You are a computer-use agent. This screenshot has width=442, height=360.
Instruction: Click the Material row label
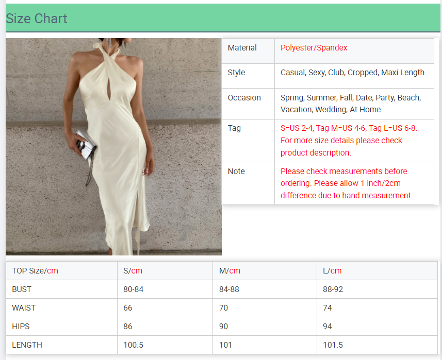(x=242, y=48)
